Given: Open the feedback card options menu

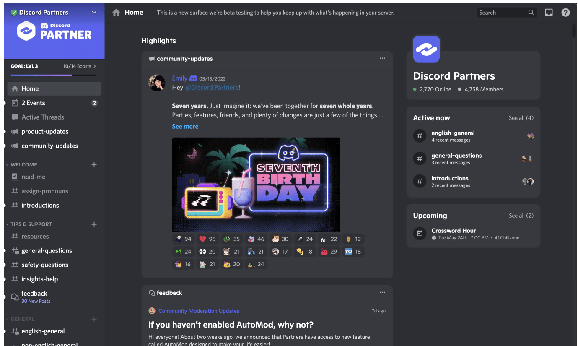Looking at the screenshot, I should 382,292.
